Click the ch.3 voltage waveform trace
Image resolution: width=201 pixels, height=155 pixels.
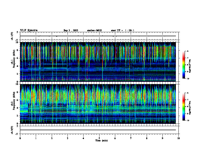(x=98, y=130)
